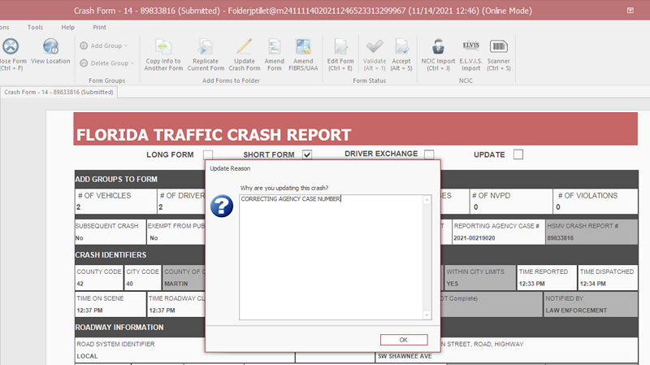Open NCIC Import
This screenshot has height=365, width=650.
click(x=437, y=47)
